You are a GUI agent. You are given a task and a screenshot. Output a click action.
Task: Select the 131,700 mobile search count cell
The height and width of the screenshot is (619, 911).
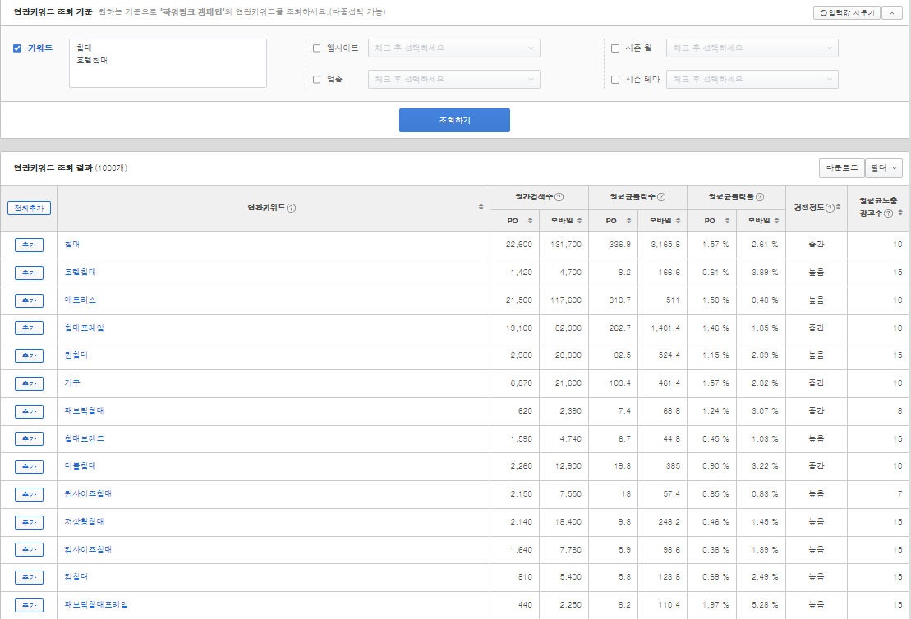click(564, 245)
